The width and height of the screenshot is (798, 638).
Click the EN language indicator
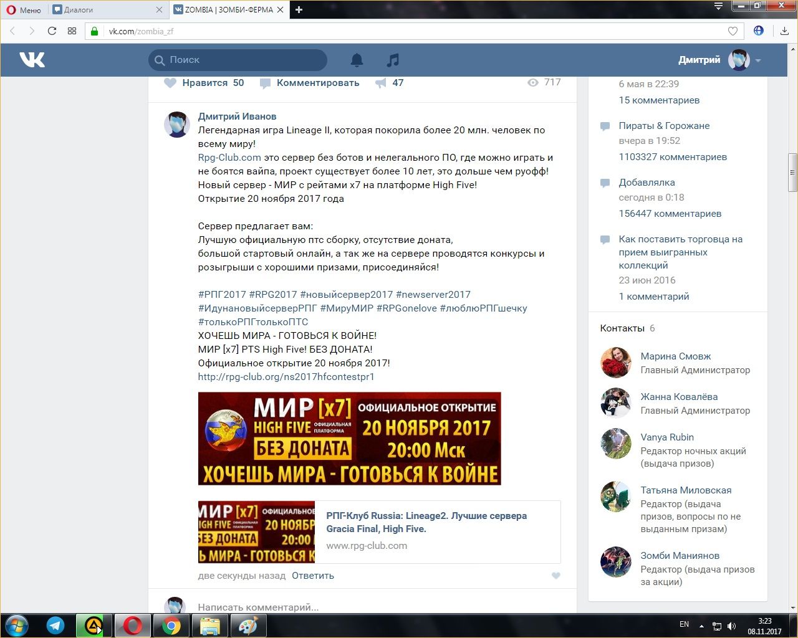pos(684,624)
